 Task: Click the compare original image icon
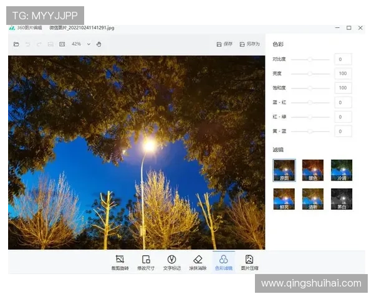point(50,44)
